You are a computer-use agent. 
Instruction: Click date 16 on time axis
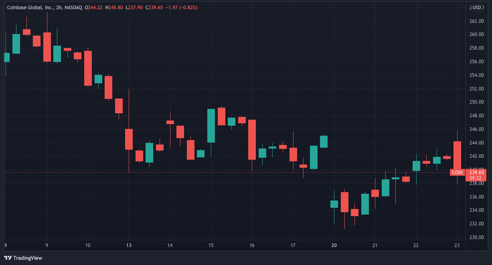pos(252,245)
